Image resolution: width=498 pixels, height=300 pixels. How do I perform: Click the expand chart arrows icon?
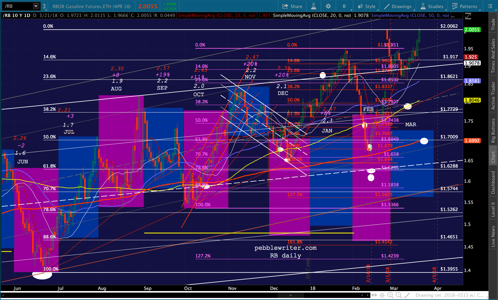point(374,295)
